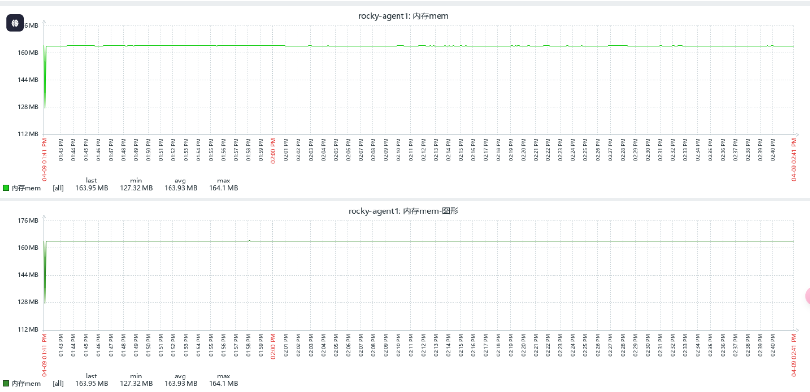Click the 02:40 PM time label on bottom graph

[x=772, y=345]
